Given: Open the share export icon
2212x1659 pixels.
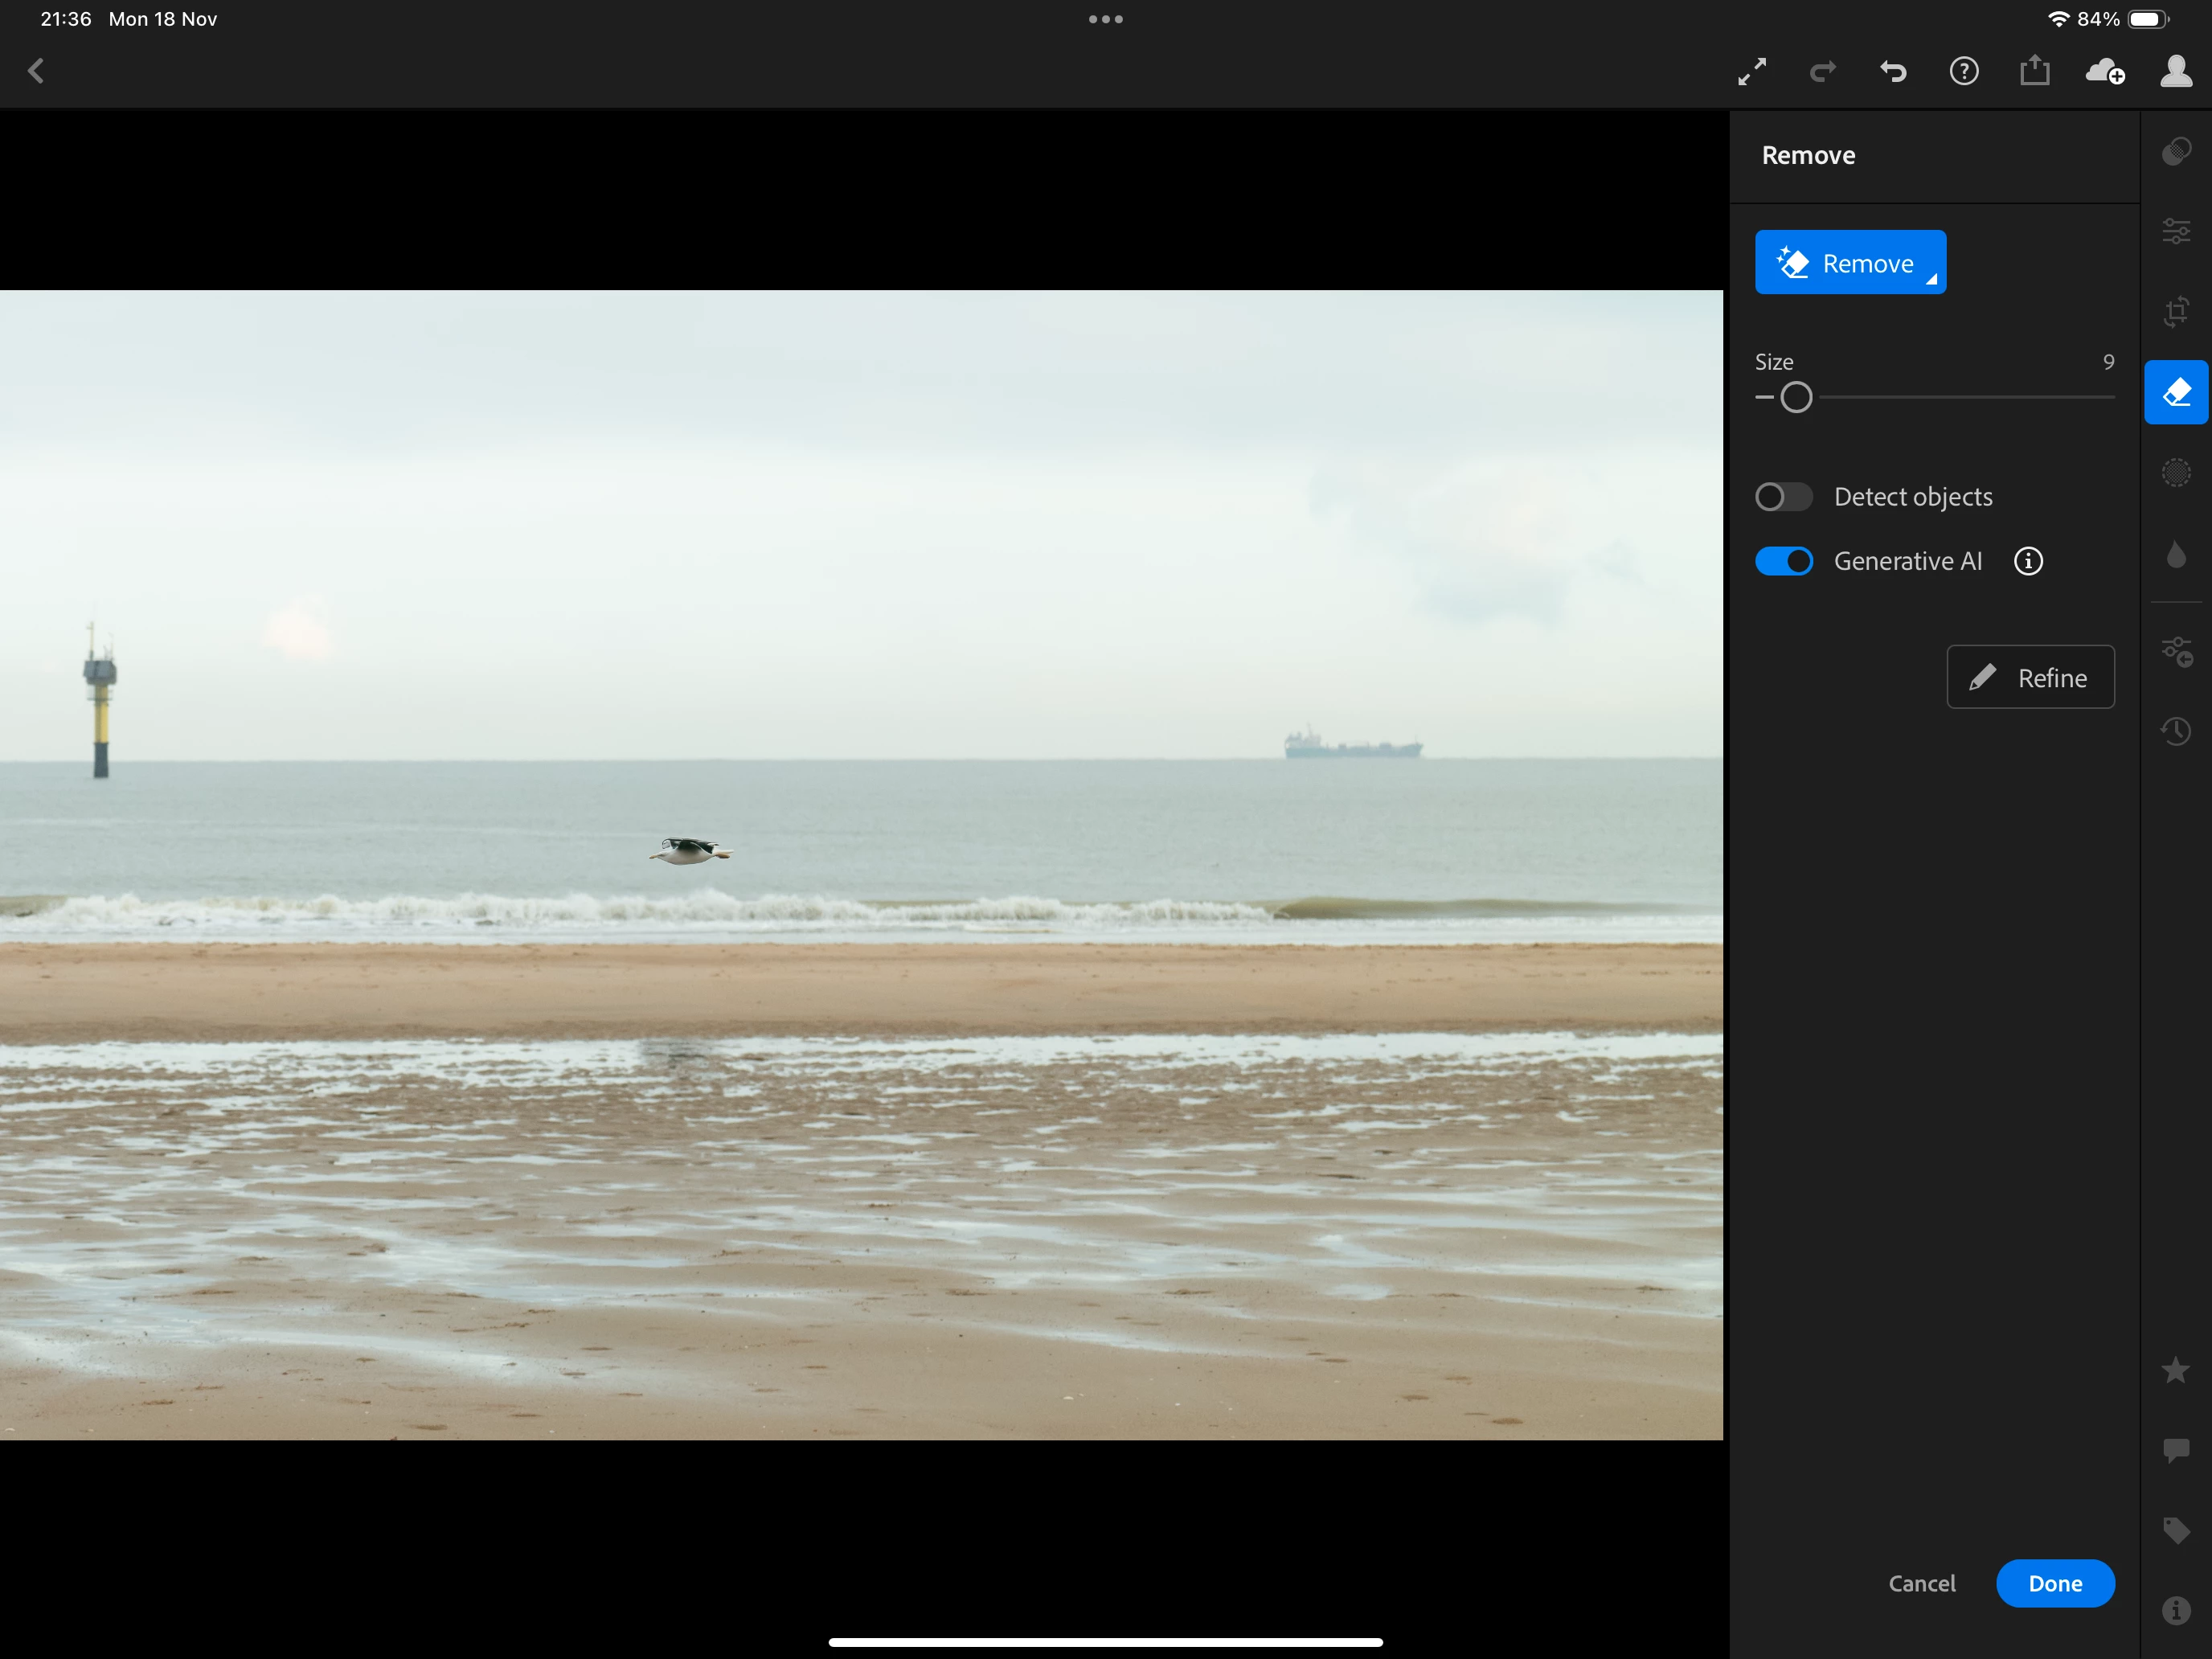Looking at the screenshot, I should coord(2034,71).
